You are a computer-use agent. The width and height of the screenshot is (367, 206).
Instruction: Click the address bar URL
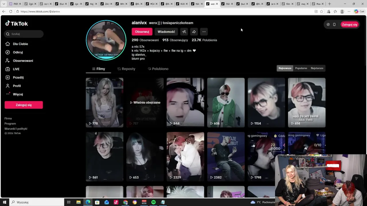[40, 11]
